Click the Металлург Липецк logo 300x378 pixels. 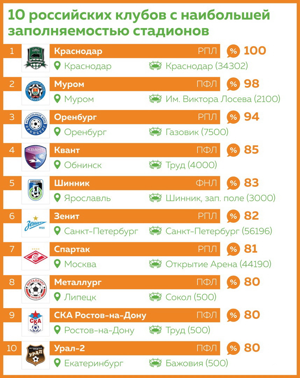[x=35, y=289]
